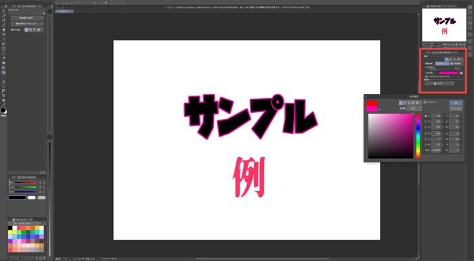Pick the eyedropper in color settings dialog
The width and height of the screenshot is (474, 261).
[x=380, y=110]
